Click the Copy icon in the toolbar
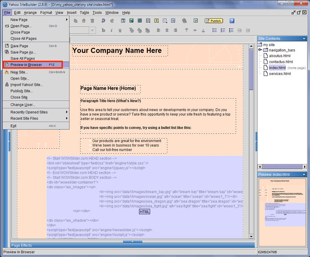This screenshot has height=257, width=310. click(76, 21)
